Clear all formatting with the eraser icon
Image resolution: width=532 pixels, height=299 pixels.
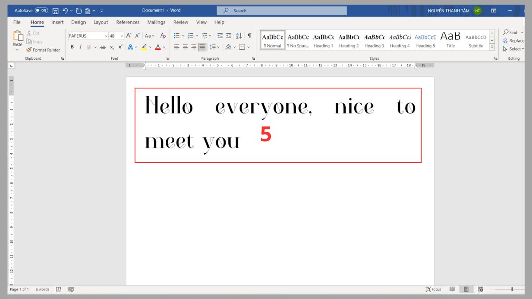[x=163, y=35]
